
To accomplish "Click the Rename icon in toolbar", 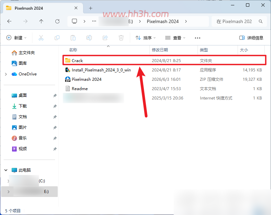I will tap(89, 38).
